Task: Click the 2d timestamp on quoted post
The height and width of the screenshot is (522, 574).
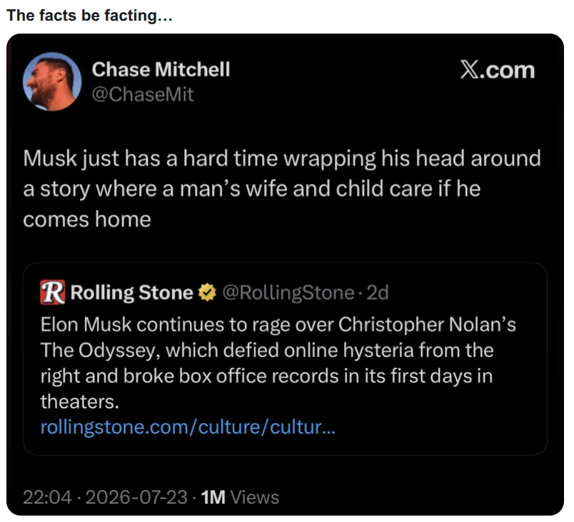Action: coord(378,293)
